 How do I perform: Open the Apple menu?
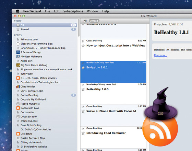(x=17, y=11)
